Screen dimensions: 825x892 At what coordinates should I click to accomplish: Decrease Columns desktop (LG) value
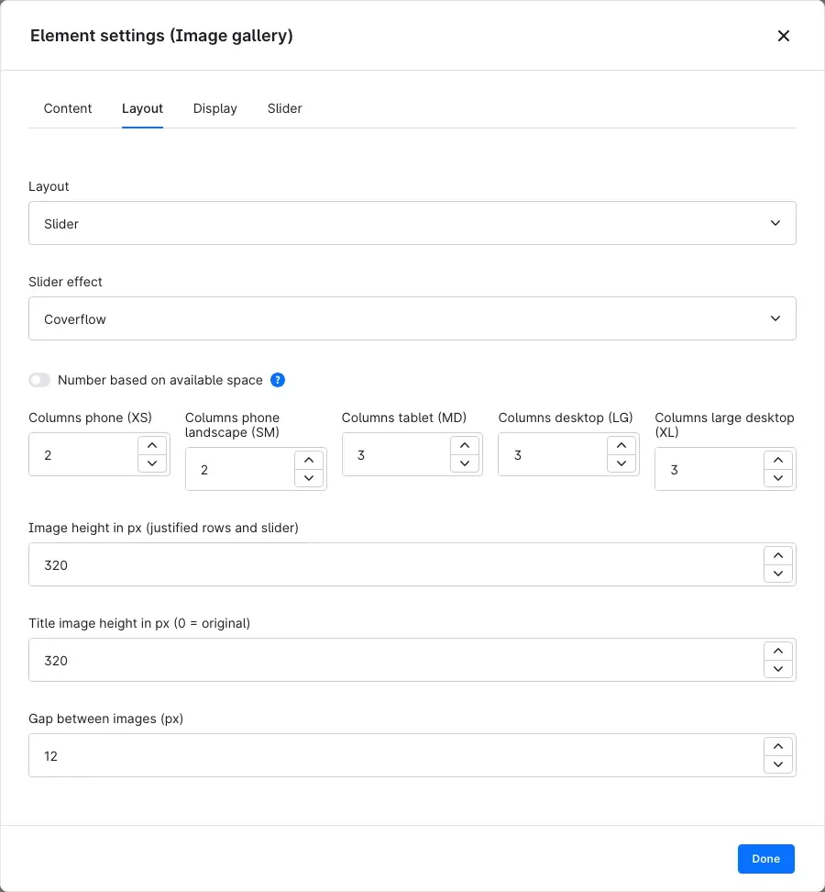621,463
